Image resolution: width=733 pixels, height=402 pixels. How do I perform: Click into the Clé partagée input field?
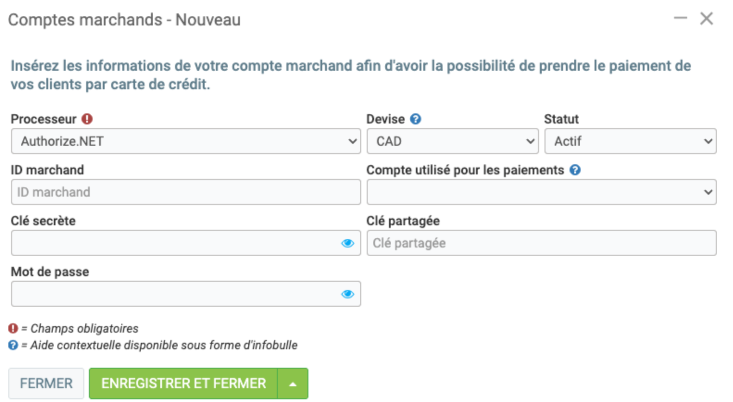541,243
